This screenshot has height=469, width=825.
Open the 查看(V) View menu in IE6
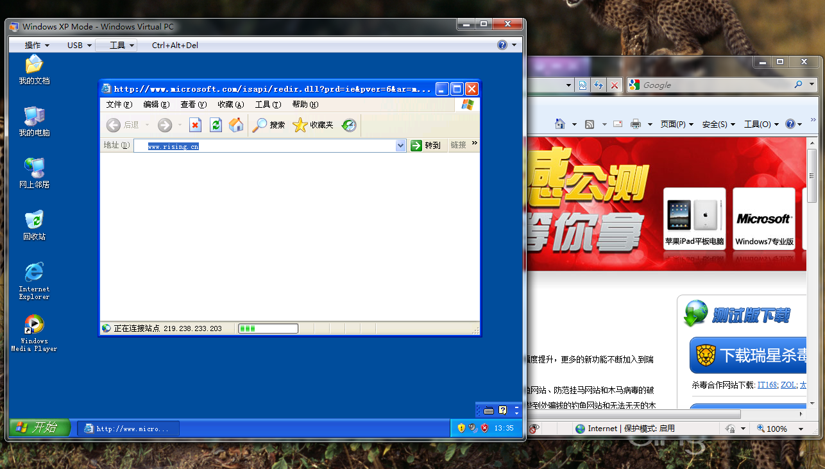[194, 105]
